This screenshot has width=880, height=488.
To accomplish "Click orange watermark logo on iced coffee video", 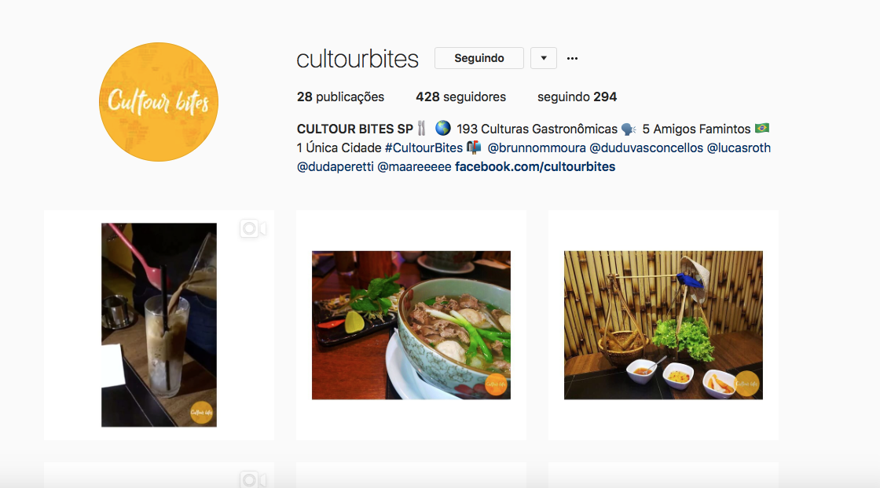I will 201,413.
